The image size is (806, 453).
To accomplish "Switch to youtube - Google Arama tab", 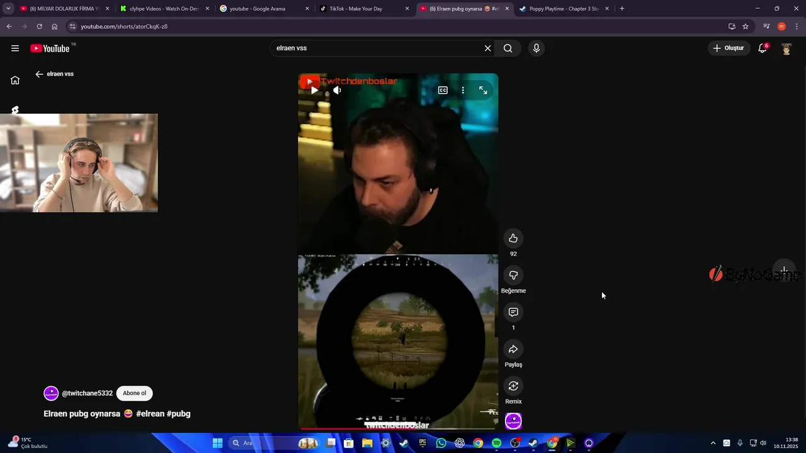I will (x=264, y=9).
